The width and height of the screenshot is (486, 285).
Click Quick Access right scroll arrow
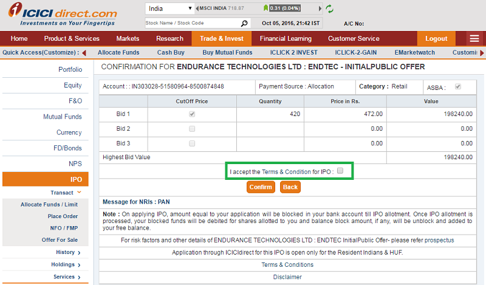pos(482,53)
